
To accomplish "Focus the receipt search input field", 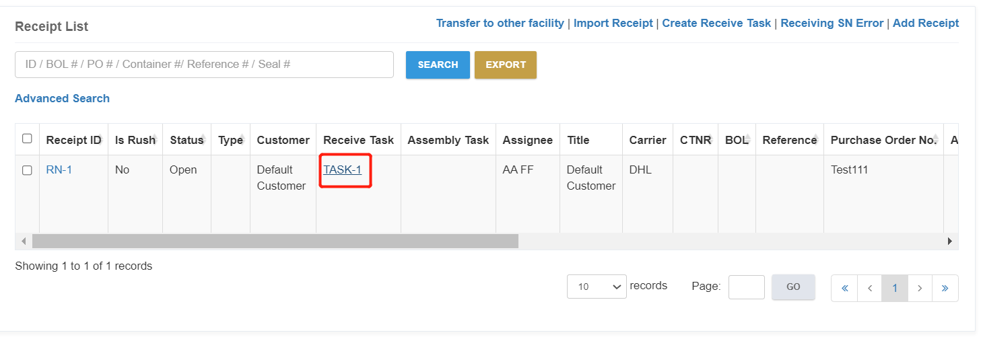I will click(x=204, y=65).
